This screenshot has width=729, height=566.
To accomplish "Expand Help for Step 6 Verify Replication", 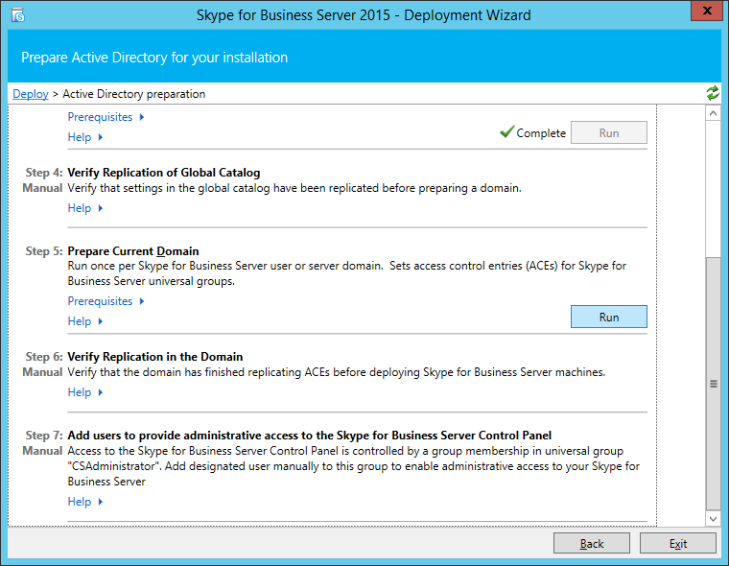I will (x=85, y=392).
